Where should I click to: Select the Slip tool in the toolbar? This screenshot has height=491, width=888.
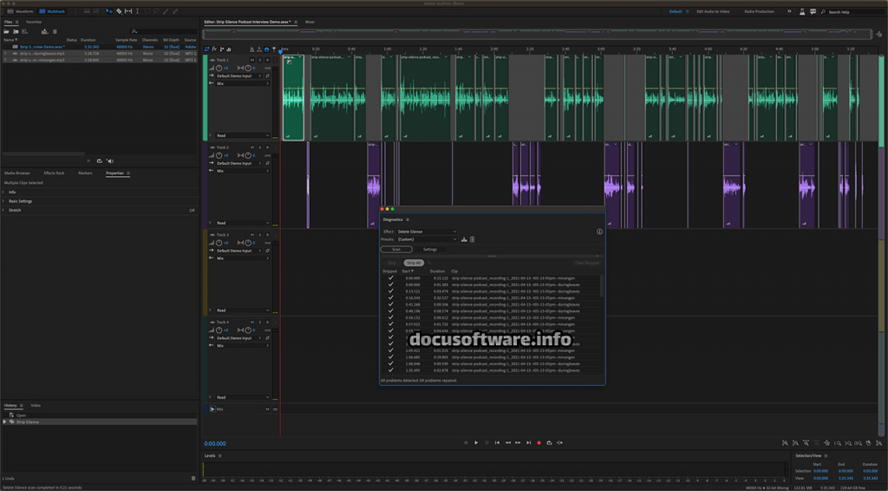point(128,11)
